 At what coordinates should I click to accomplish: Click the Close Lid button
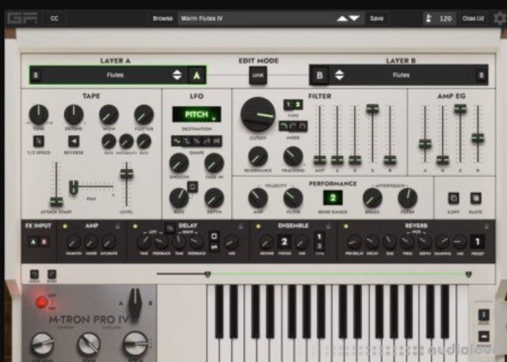click(x=473, y=19)
